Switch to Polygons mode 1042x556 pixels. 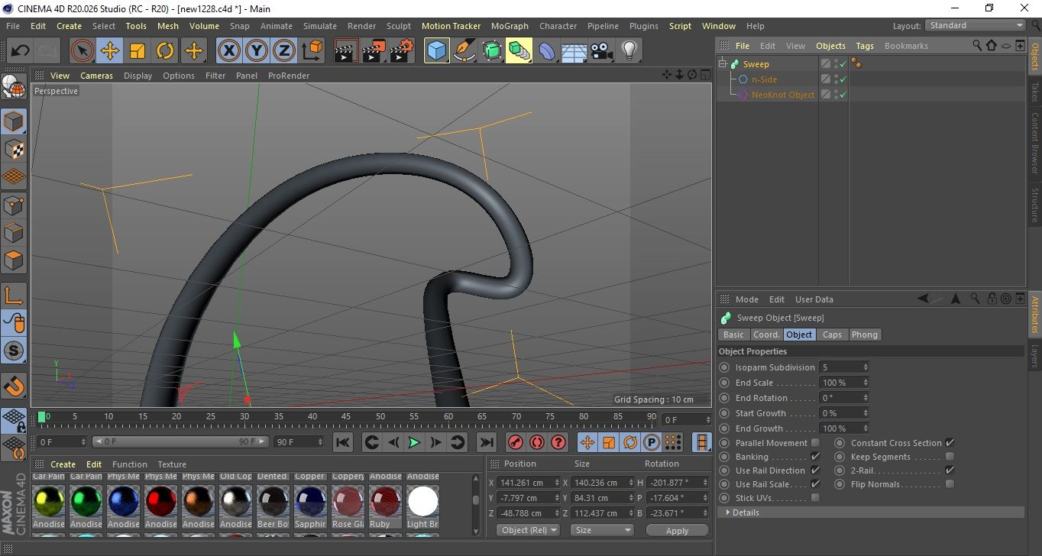pyautogui.click(x=14, y=260)
